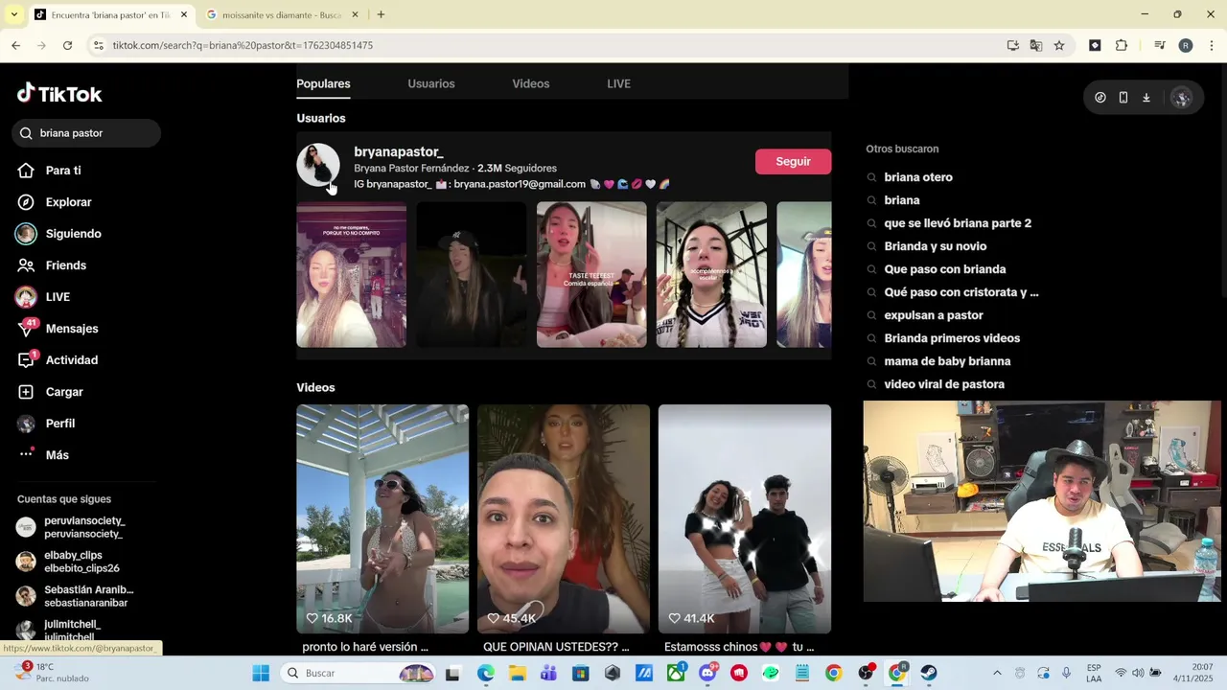Click the briana pastor search field

86,133
